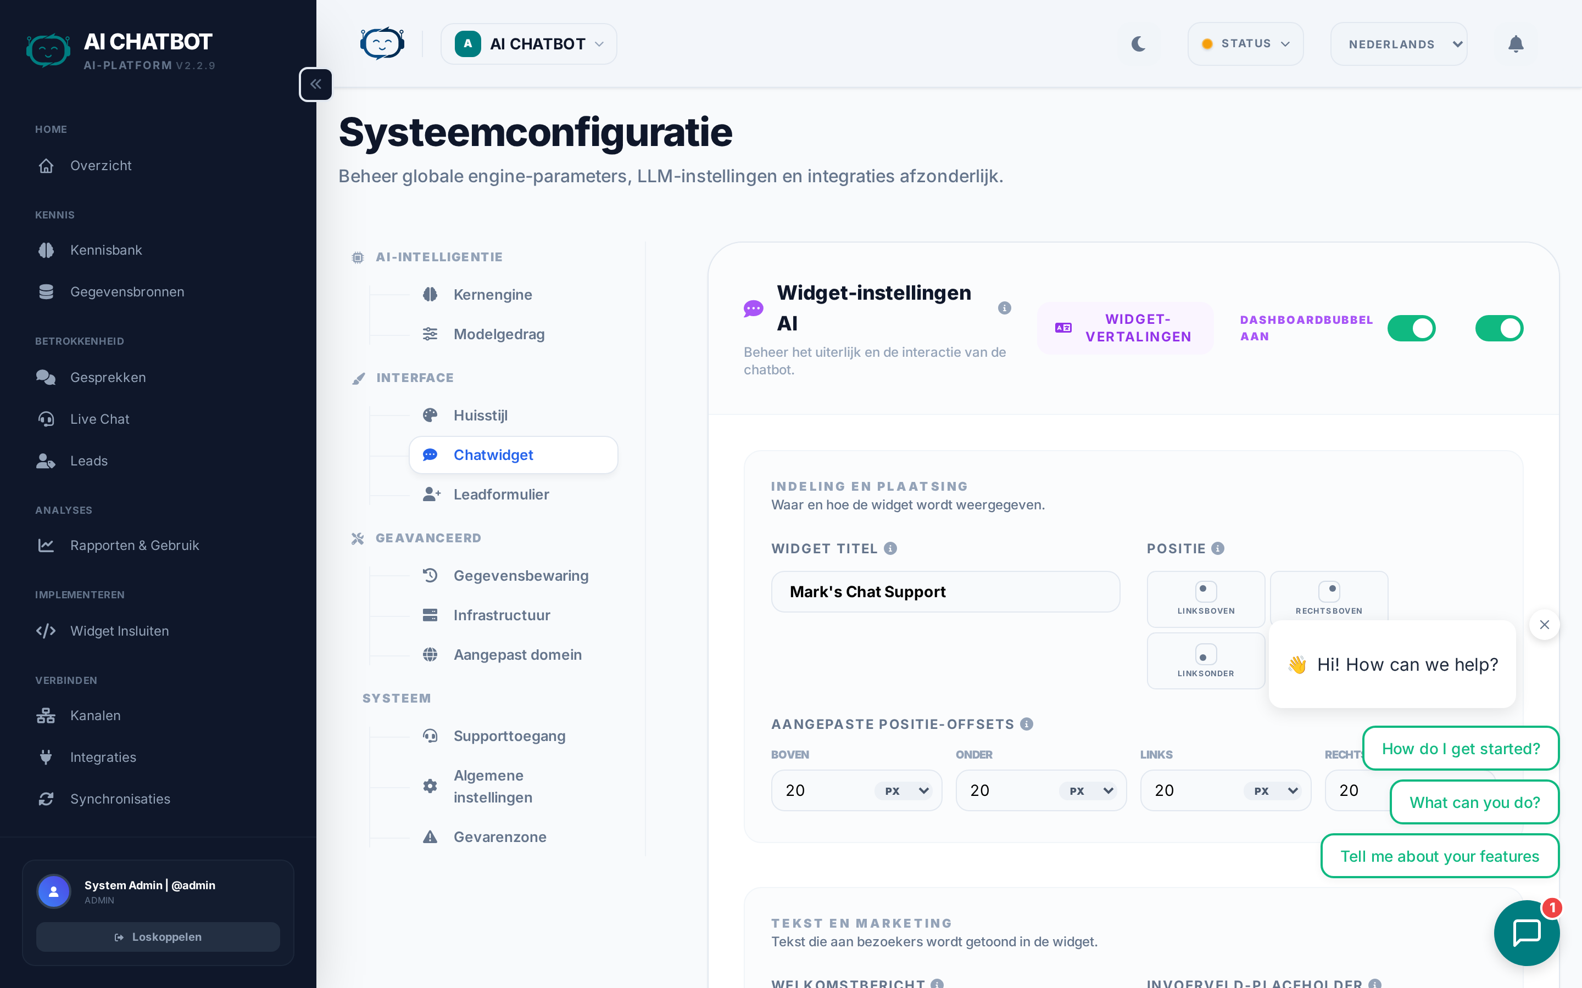1582x988 pixels.
Task: Click the info icon beside Widget-instellingen AI
Action: pos(1004,308)
